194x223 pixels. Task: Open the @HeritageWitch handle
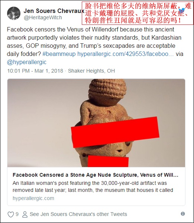point(43,17)
